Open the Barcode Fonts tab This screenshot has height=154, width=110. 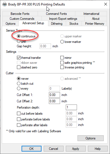point(20,14)
